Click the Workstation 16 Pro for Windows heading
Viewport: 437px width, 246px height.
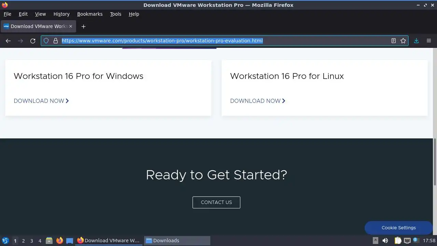79,76
